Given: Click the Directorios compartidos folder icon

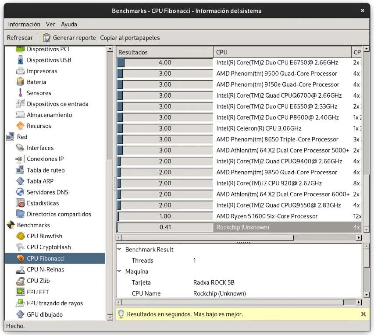Looking at the screenshot, I should [21, 214].
